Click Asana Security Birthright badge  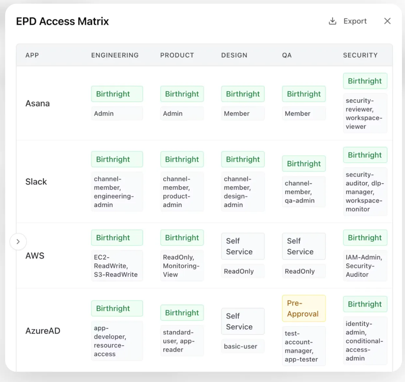point(365,81)
